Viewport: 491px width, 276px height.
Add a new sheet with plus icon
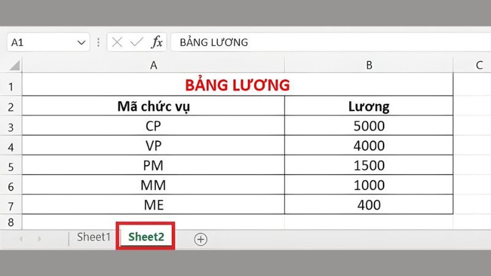coord(201,239)
